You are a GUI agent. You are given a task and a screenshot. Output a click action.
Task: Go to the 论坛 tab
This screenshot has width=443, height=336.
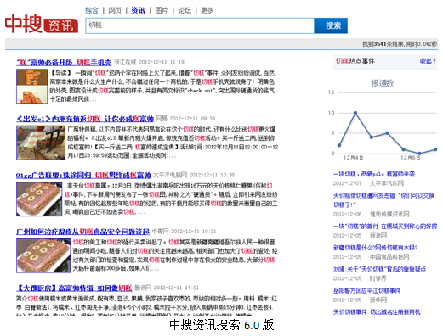(185, 11)
